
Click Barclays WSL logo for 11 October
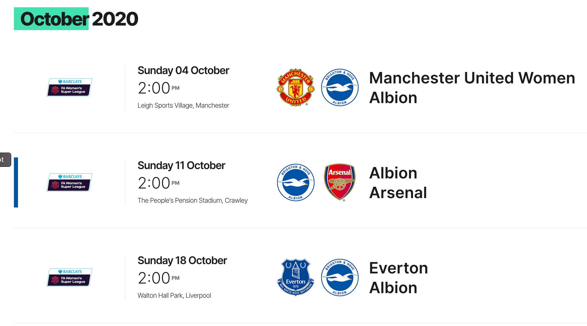(69, 182)
